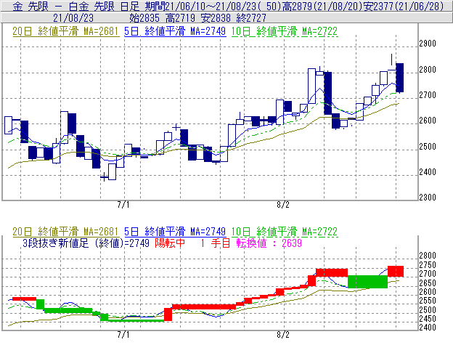
Task: Click the upper chart's 10日 終値平滑 MA=2722 legend
Action: click(x=285, y=31)
